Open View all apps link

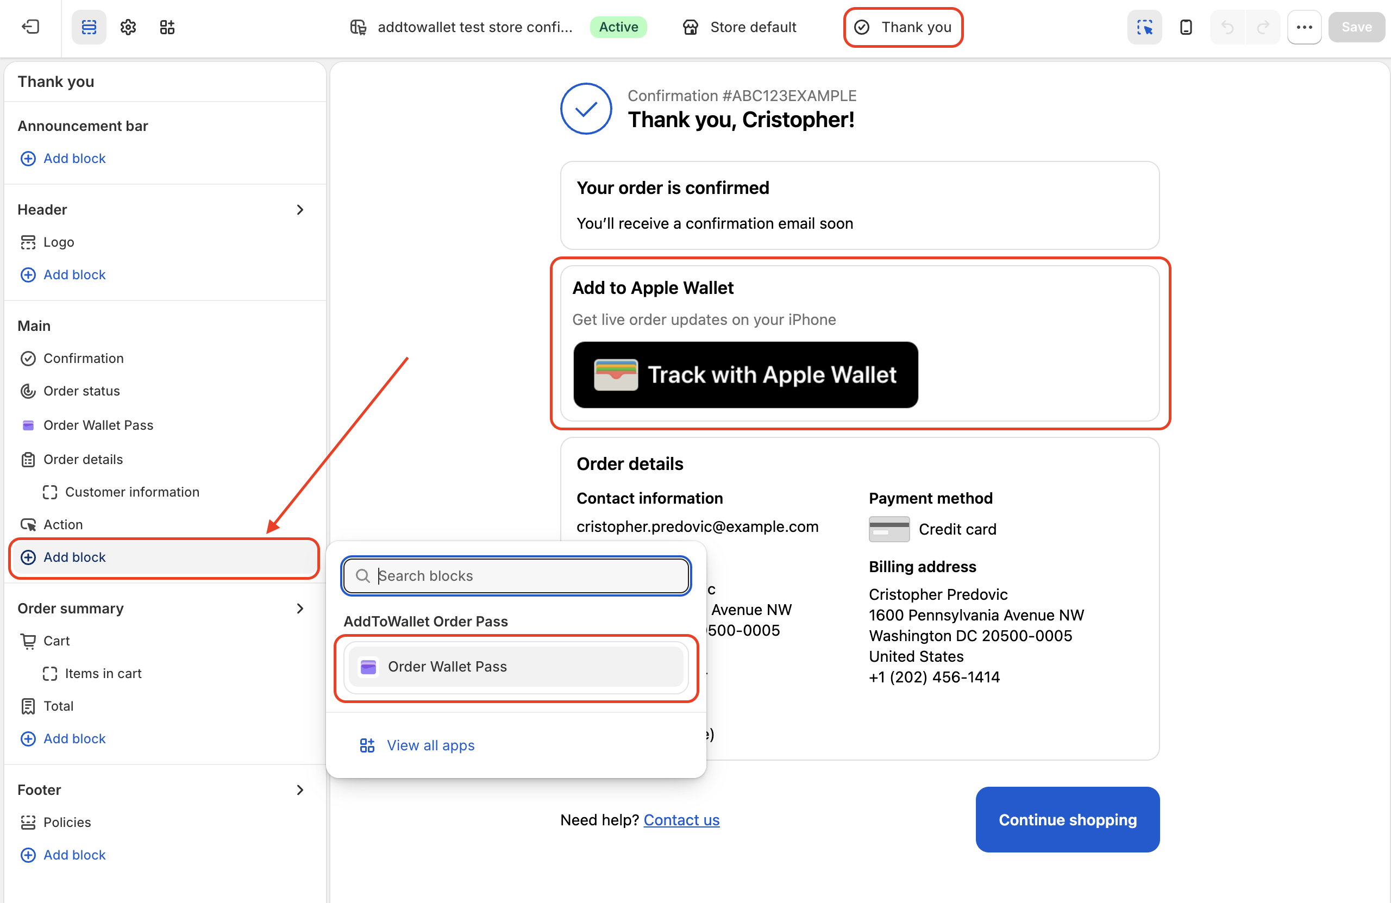(417, 745)
